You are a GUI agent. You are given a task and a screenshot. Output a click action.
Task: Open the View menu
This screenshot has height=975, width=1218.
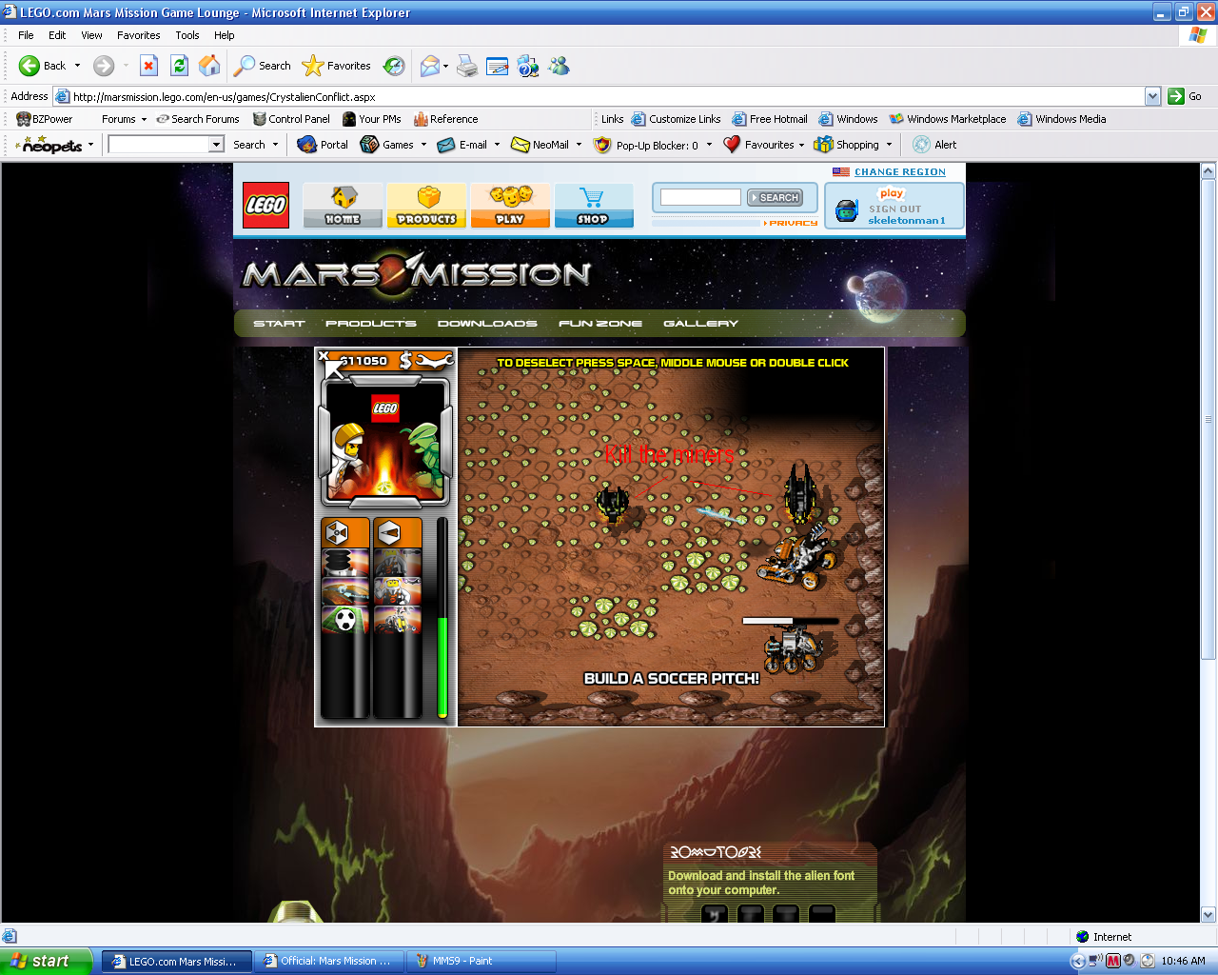coord(91,35)
